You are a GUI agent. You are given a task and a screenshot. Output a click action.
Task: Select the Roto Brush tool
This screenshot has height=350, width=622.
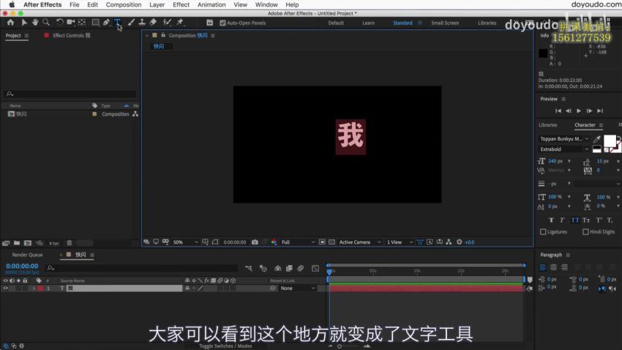click(167, 23)
